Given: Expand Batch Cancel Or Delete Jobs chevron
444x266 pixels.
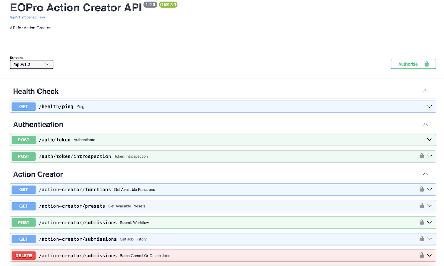Looking at the screenshot, I should 429,255.
